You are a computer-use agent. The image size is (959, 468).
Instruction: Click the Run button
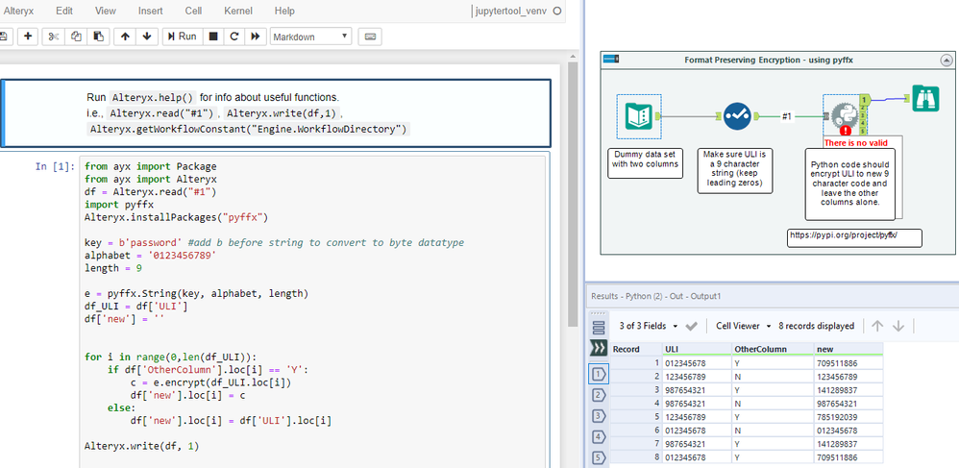point(183,37)
